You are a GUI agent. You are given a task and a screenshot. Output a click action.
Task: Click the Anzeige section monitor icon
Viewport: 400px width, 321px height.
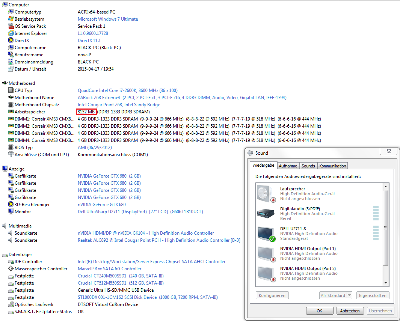click(5, 169)
